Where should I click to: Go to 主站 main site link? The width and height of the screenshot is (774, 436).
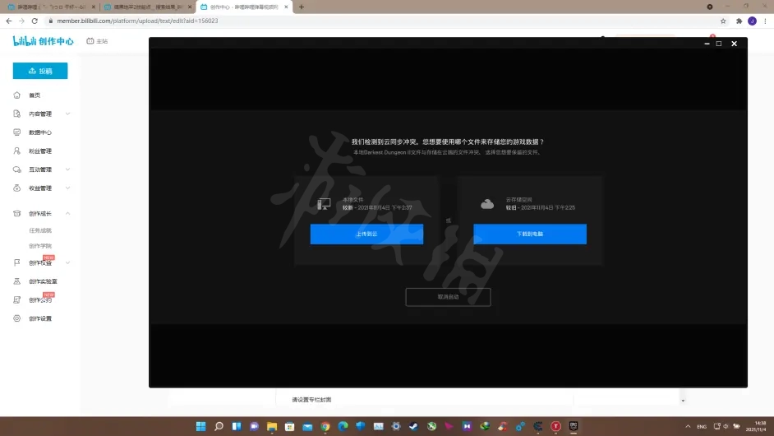point(97,41)
